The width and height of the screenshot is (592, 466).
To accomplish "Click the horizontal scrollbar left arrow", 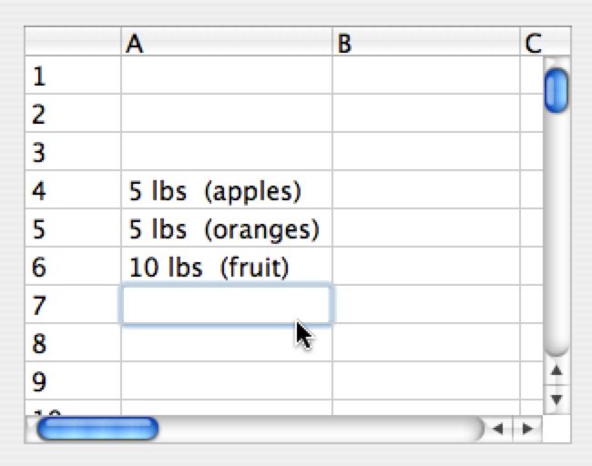I will 498,428.
